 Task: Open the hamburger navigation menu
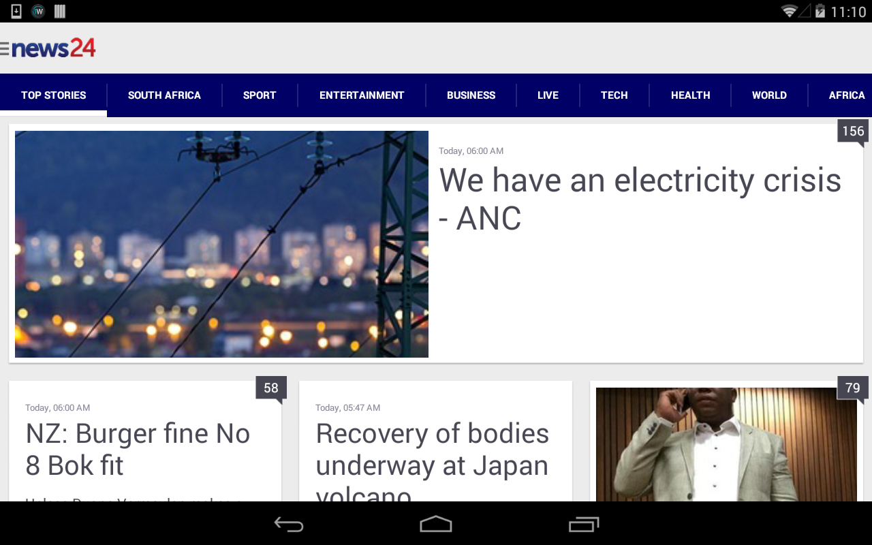pos(4,48)
